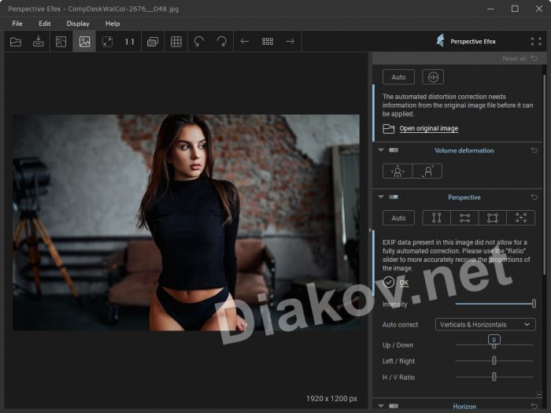Click the Volume deformation section title
The width and height of the screenshot is (551, 413).
pyautogui.click(x=464, y=150)
